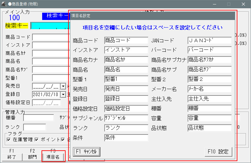251x163 pixels.
Task: Click the 棚番 field in 管理入力
Action: (38, 118)
